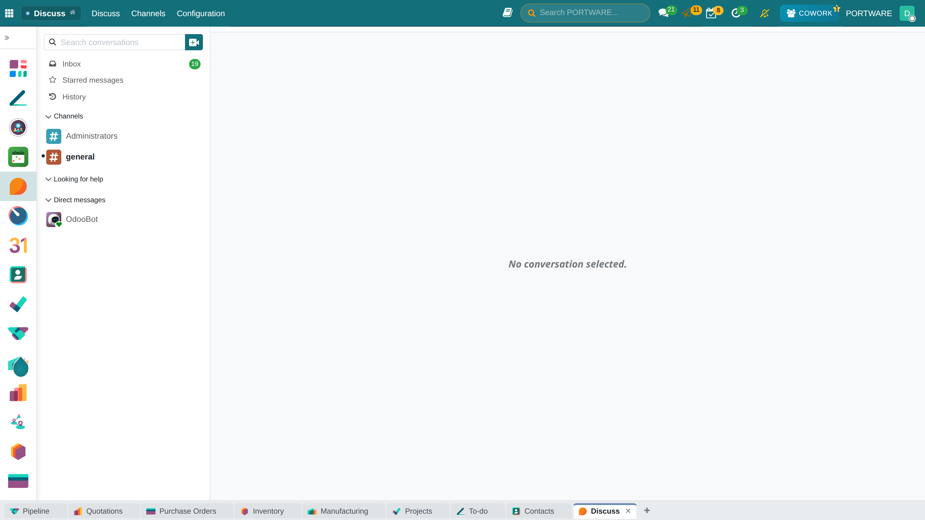This screenshot has height=520, width=925.
Task: Open the orange Discuss app icon in sidebar
Action: (x=18, y=186)
